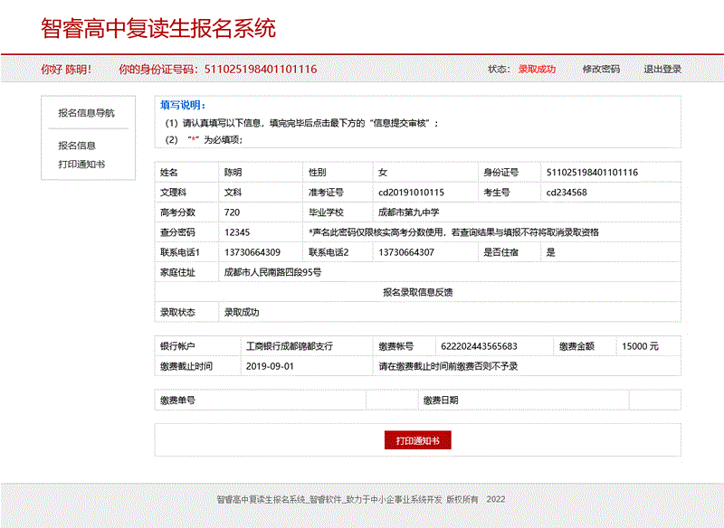Click the 修改密码 link in header
724x528 pixels.
601,69
